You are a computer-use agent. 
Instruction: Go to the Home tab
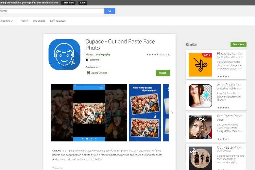pos(24,21)
